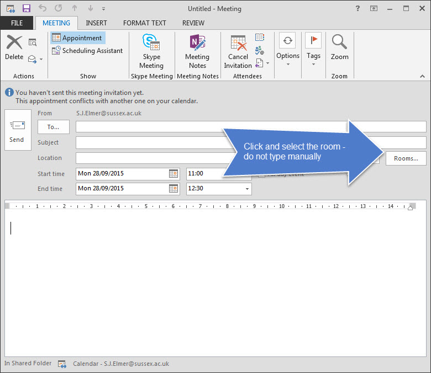This screenshot has width=431, height=373.
Task: Switch to the MEETING tab
Action: pos(56,23)
